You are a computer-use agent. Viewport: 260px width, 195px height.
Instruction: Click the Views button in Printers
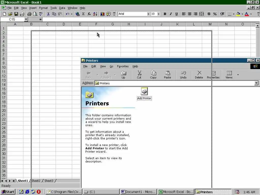click(x=229, y=75)
